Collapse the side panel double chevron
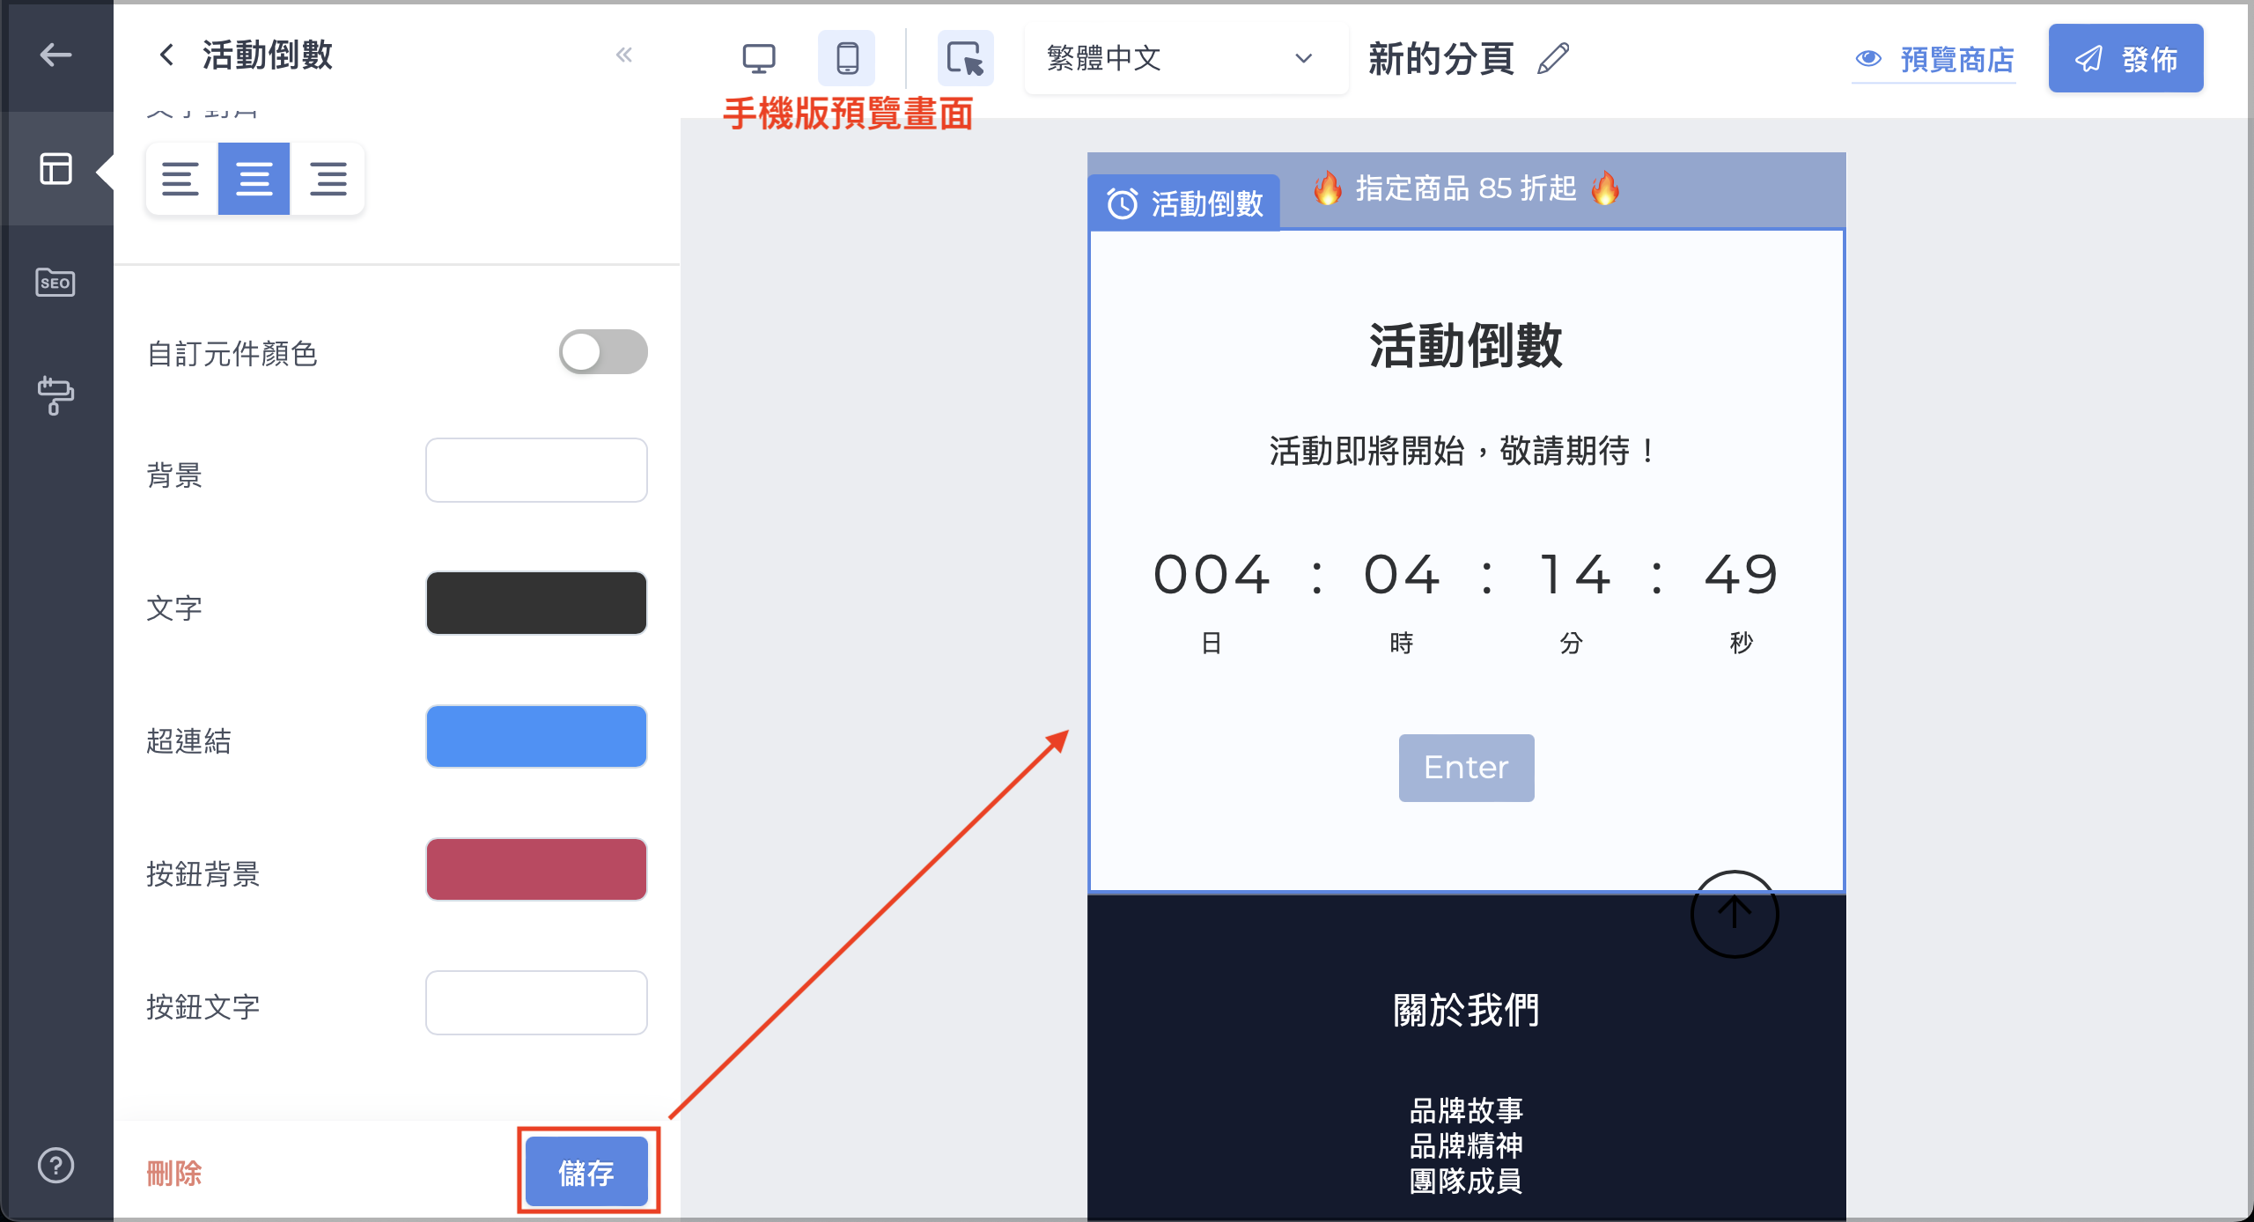The width and height of the screenshot is (2254, 1222). click(624, 55)
